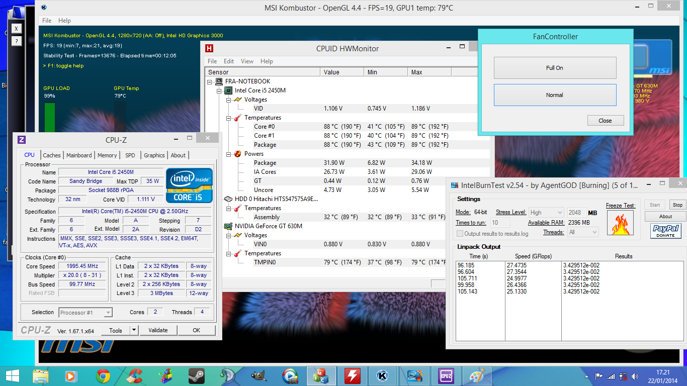687x386 pixels.
Task: Open the Windows Start button
Action: pos(12,375)
